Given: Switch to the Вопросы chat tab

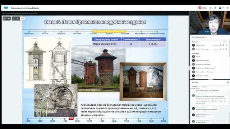Looking at the screenshot, I should click(204, 87).
